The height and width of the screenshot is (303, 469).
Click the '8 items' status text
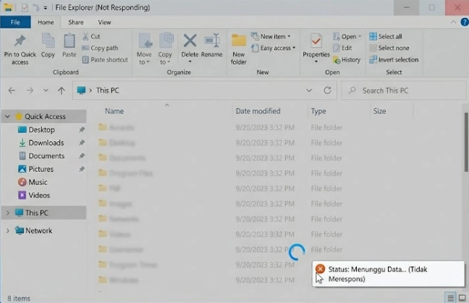click(x=19, y=298)
